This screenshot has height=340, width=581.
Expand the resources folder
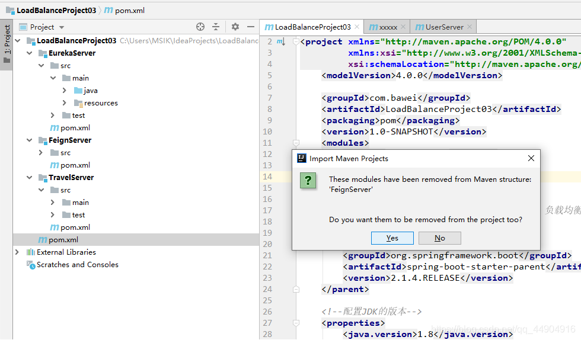65,102
